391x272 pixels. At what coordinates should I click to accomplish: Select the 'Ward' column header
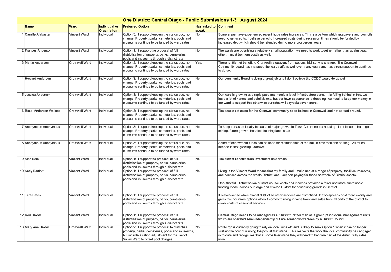point(73,27)
